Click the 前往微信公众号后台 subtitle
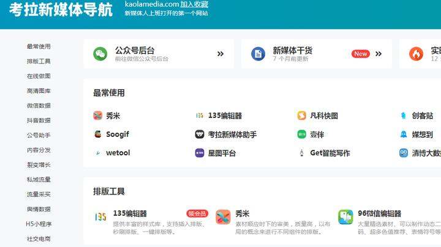Screen dimensions: 441x247 point(141,59)
